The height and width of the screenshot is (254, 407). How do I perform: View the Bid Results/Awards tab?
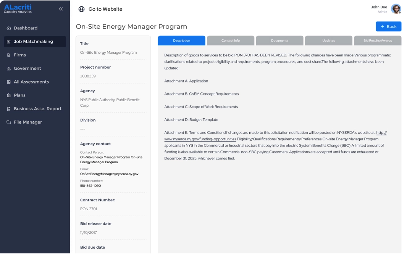point(378,40)
